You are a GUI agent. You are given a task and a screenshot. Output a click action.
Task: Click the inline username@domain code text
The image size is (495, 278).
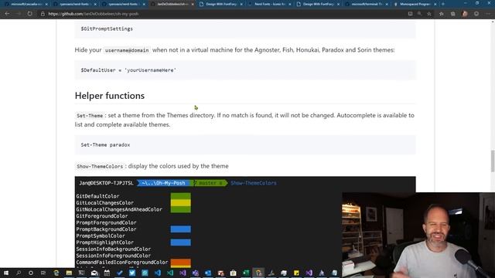click(127, 50)
